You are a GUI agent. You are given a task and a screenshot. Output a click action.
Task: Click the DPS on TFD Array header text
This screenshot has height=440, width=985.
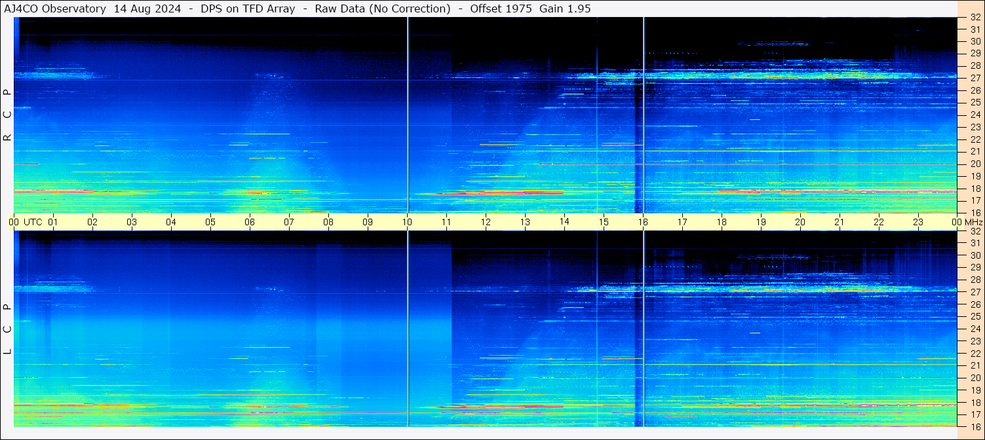coord(249,9)
